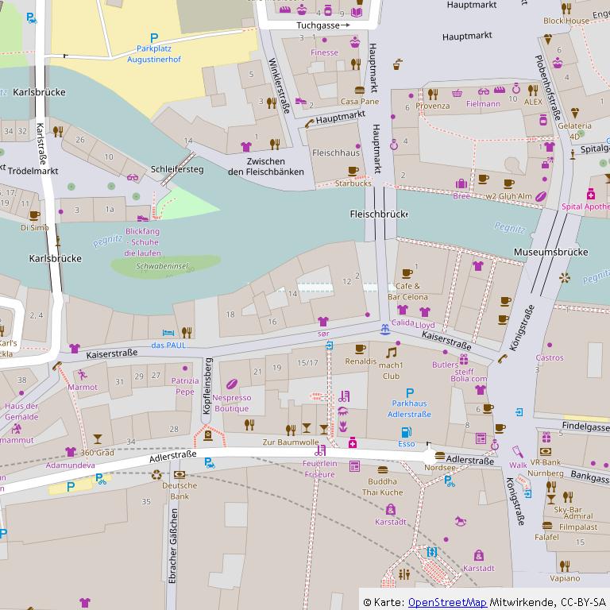The width and height of the screenshot is (610, 610).
Task: Click the Köpfleinsberg street label
Action: (207, 386)
